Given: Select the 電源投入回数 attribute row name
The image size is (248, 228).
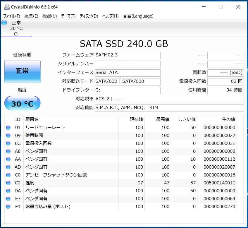Looking at the screenshot, I should [x=39, y=143].
